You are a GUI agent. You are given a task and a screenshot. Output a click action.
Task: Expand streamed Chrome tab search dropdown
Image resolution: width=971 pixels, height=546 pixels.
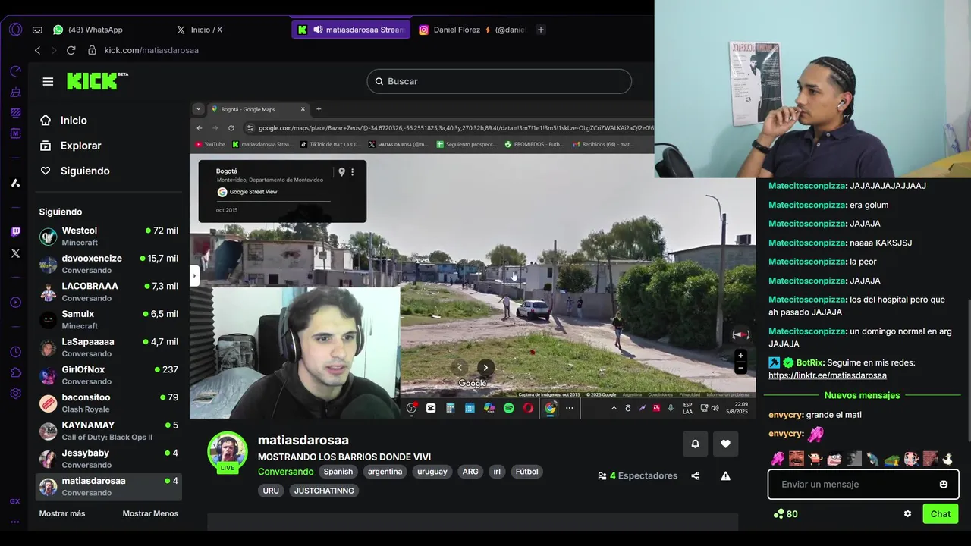(x=198, y=109)
